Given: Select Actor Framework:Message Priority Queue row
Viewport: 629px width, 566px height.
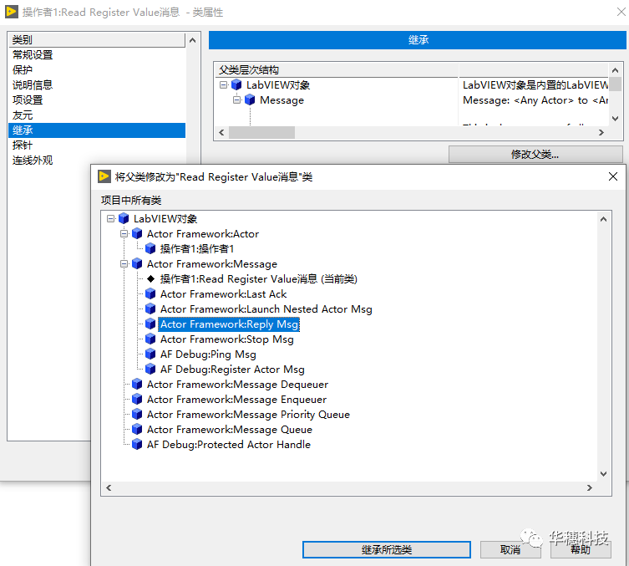Looking at the screenshot, I should click(248, 415).
